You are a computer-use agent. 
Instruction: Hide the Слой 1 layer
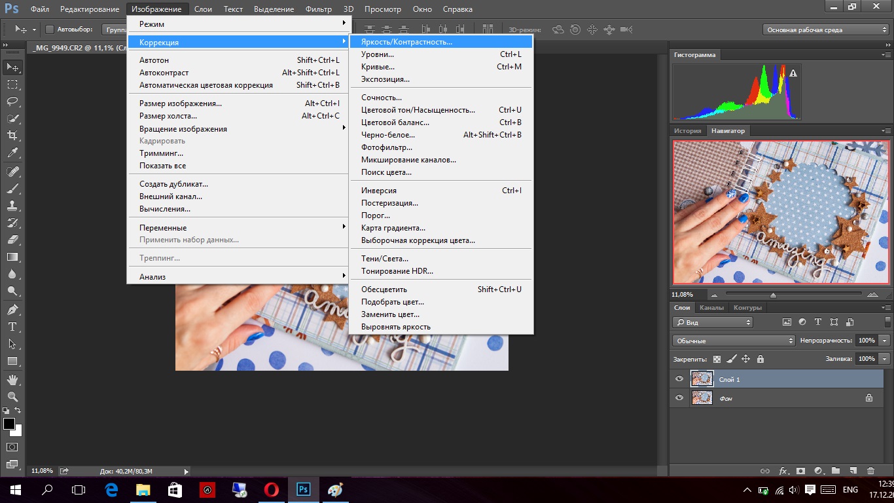679,379
